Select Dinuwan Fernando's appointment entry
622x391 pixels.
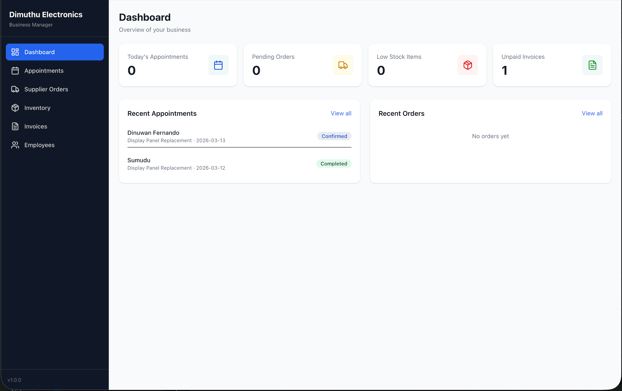click(x=153, y=133)
